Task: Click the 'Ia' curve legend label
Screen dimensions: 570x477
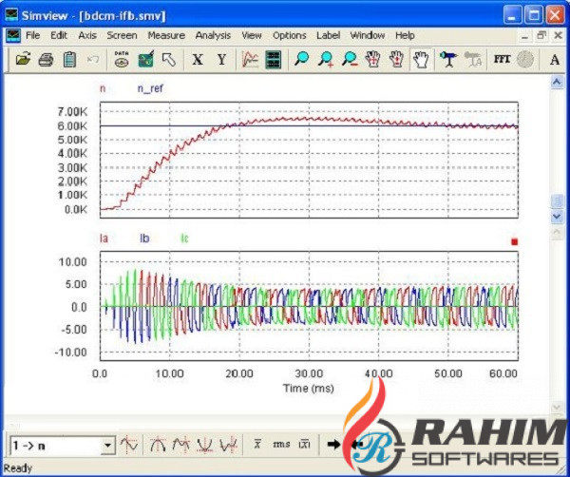Action: tap(104, 238)
